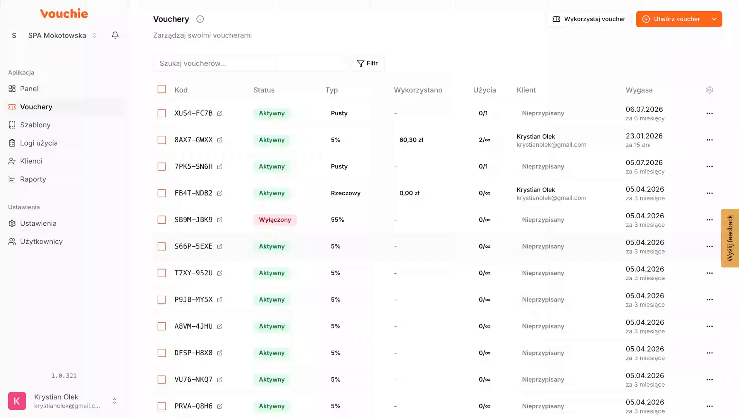Open the Wyślij feedback side tab
The width and height of the screenshot is (739, 418).
pos(730,238)
